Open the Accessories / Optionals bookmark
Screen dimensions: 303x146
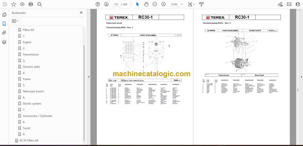(37, 116)
